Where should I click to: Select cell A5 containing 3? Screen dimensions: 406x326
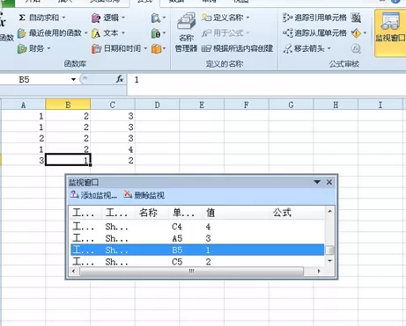pos(24,160)
